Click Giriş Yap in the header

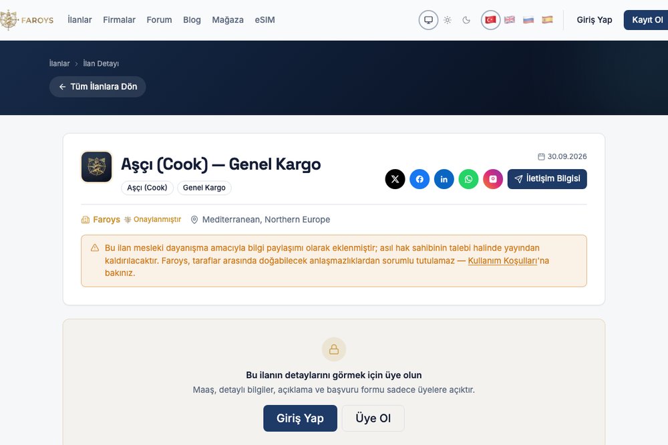595,20
